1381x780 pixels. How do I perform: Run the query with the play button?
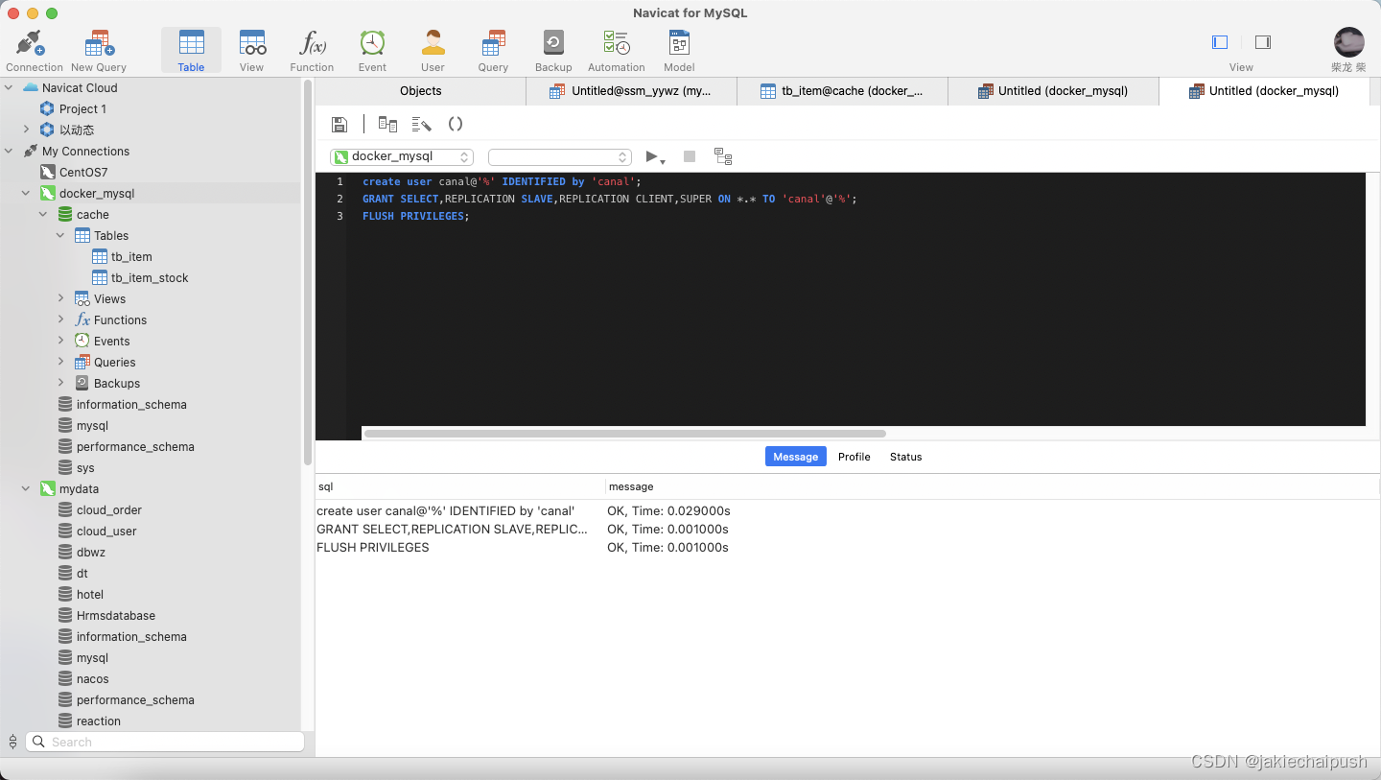pyautogui.click(x=652, y=156)
